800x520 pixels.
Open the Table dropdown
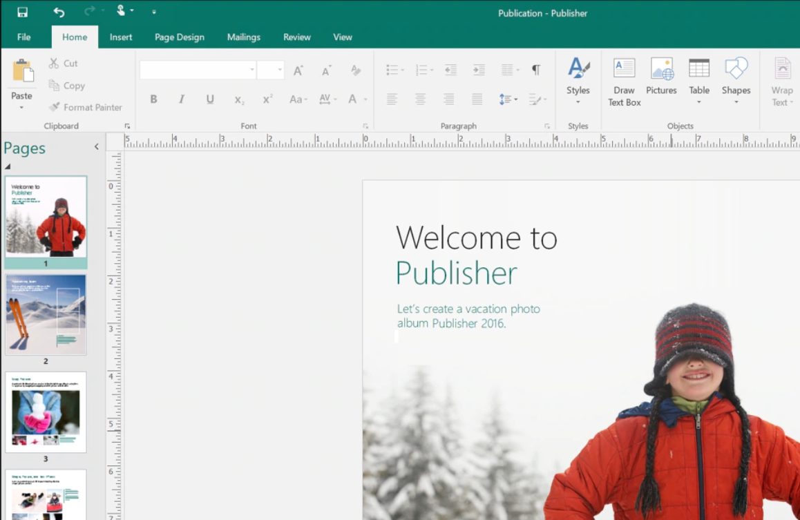click(x=699, y=102)
